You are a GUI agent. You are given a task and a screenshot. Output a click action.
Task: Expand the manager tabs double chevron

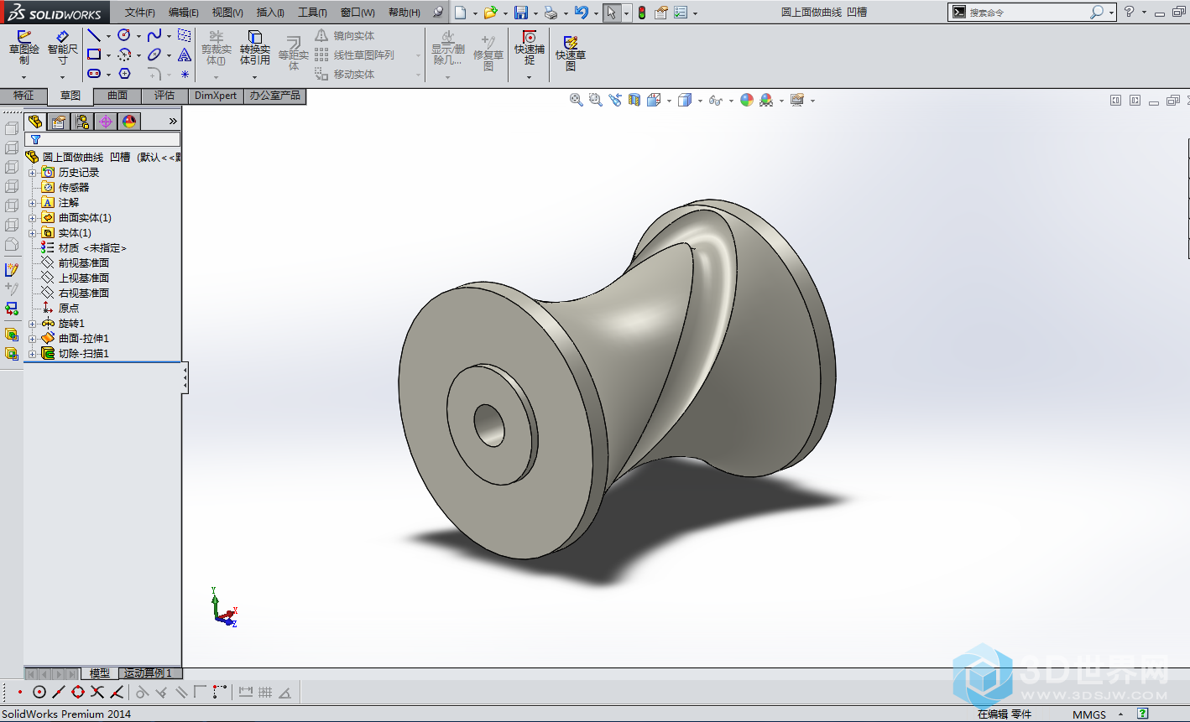tap(174, 122)
